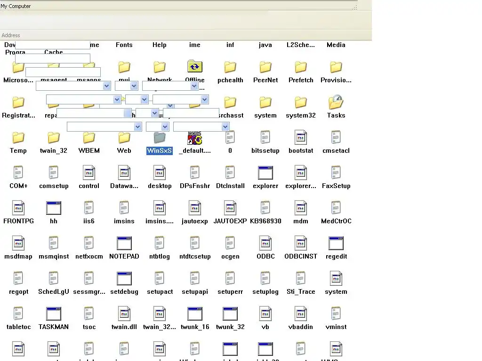This screenshot has height=361, width=482.
Task: Click the setdebug application icon
Action: point(124,278)
